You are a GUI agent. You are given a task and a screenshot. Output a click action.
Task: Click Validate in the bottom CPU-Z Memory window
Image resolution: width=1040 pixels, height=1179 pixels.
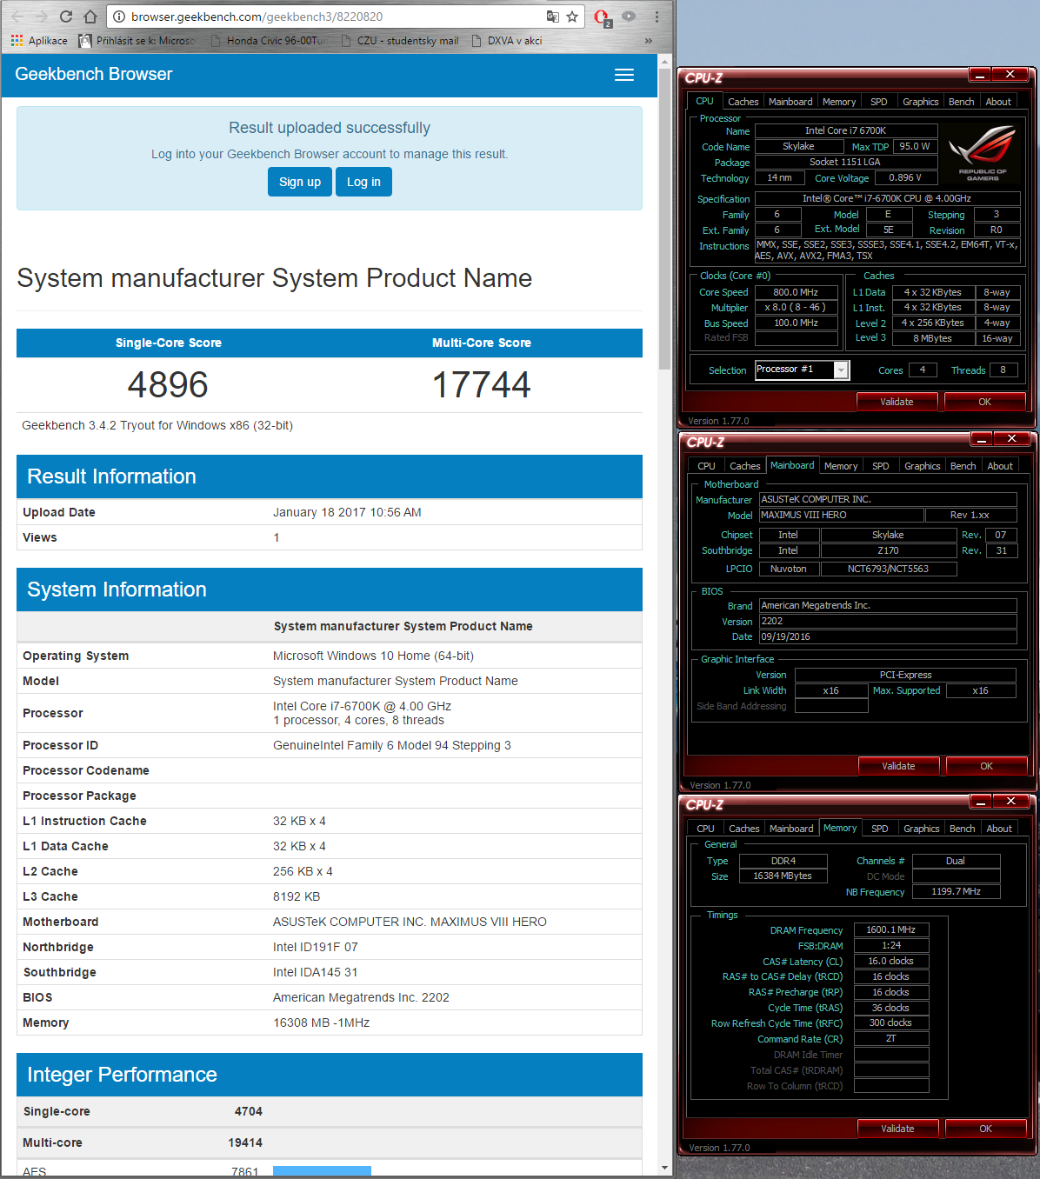pyautogui.click(x=897, y=1129)
